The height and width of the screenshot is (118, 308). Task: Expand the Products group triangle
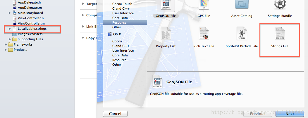tap(6, 50)
